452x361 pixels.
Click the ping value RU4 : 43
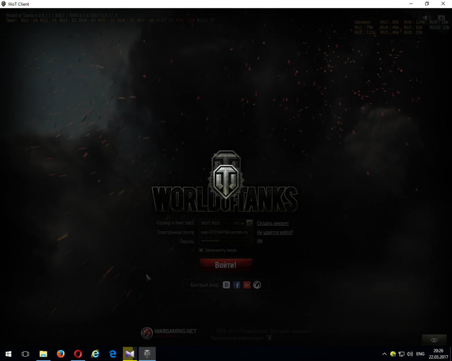click(x=87, y=20)
